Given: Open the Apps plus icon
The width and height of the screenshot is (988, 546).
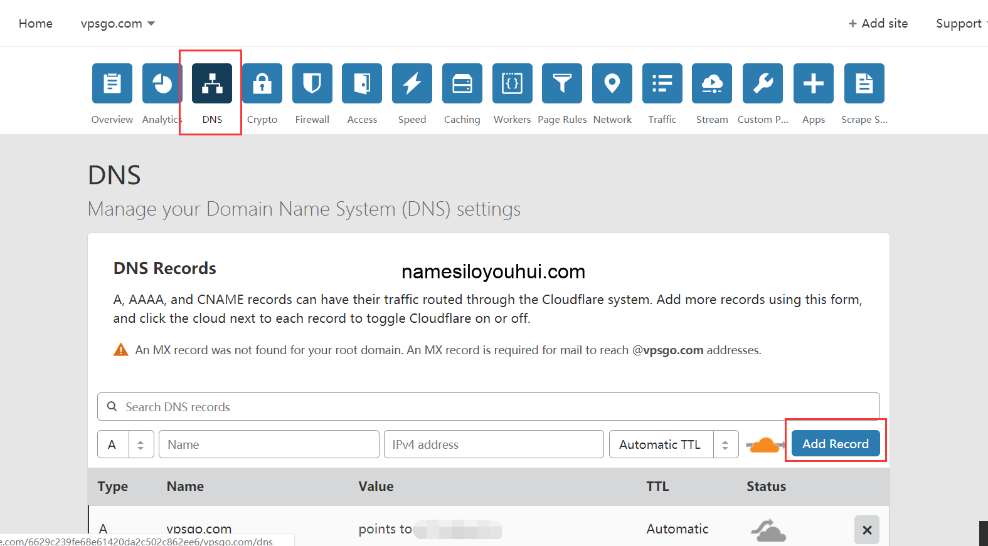Looking at the screenshot, I should pyautogui.click(x=814, y=83).
